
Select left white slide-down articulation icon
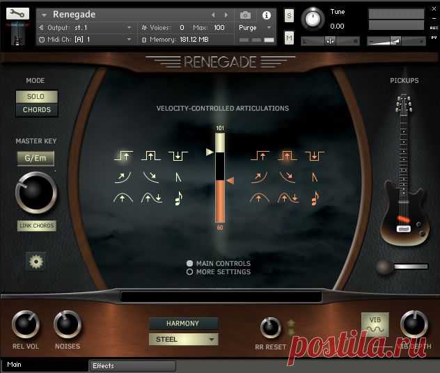pos(151,177)
